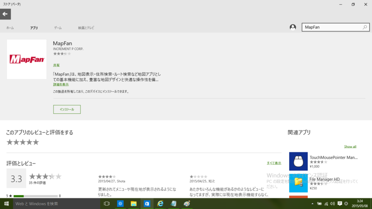Open TouchMousePointer Manager app icon
Screen dimensions: 372x209
pyautogui.click(x=298, y=161)
